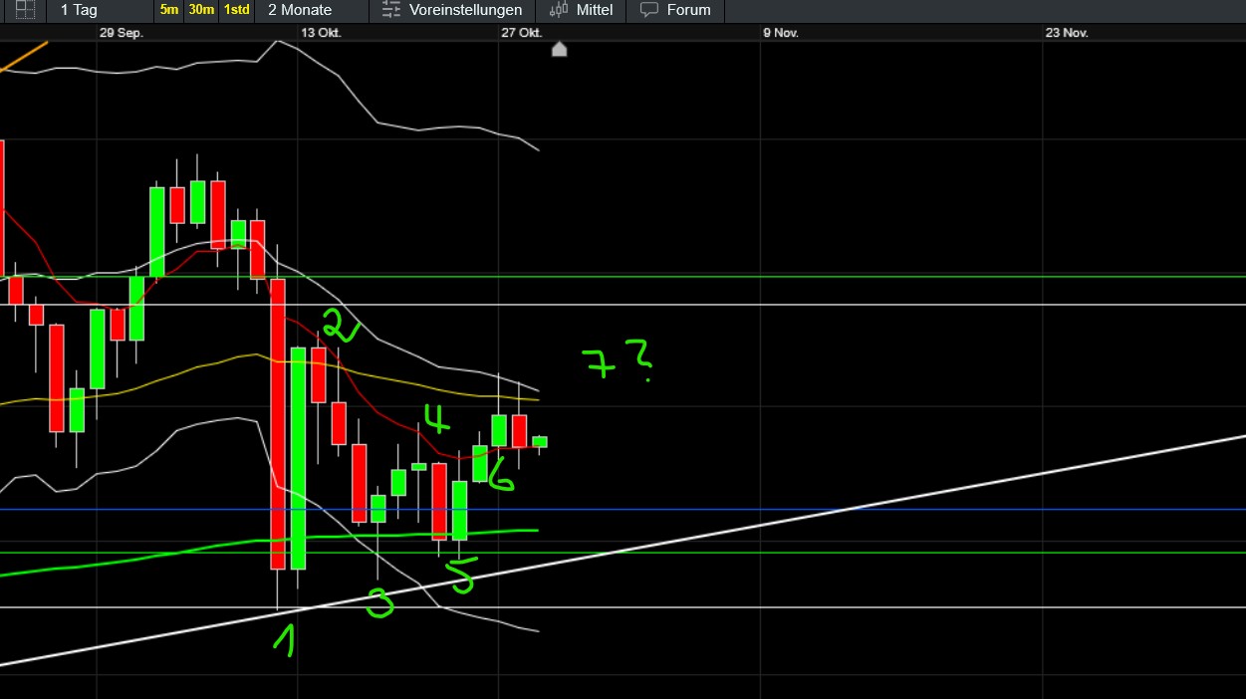Screen dimensions: 1246x699
Task: Click the 29 Sep. date label
Action: click(x=122, y=33)
